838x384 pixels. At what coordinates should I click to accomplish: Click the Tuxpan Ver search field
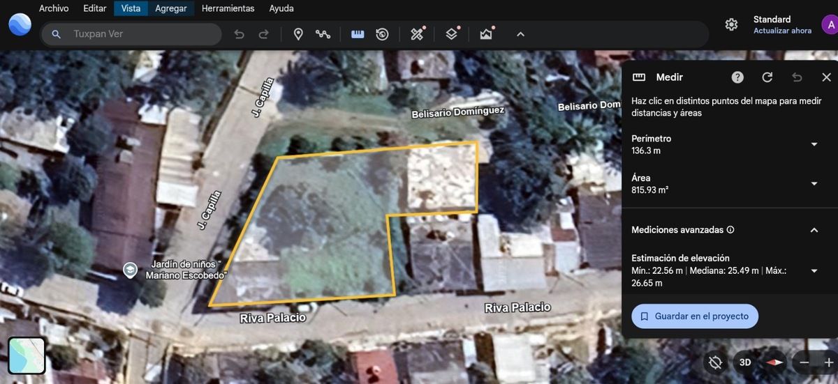(x=140, y=34)
